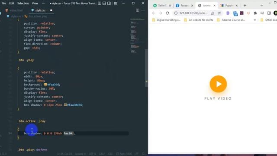This screenshot has width=277, height=156.
Task: Open the media control playlist icon
Action: click(x=262, y=13)
